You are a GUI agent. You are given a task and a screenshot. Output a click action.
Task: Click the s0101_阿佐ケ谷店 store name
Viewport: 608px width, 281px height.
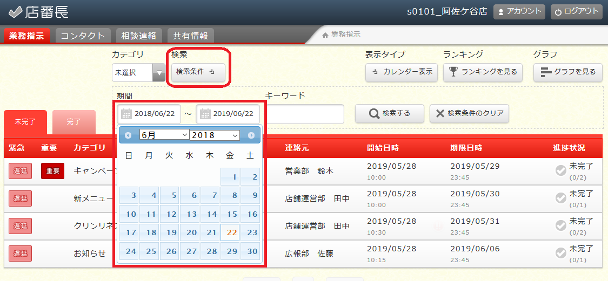pyautogui.click(x=447, y=12)
